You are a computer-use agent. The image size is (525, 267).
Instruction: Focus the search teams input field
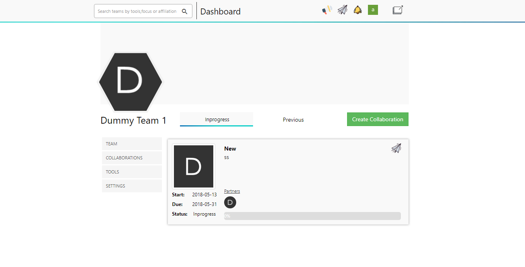137,11
